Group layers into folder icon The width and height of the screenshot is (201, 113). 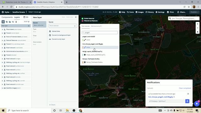[10, 22]
